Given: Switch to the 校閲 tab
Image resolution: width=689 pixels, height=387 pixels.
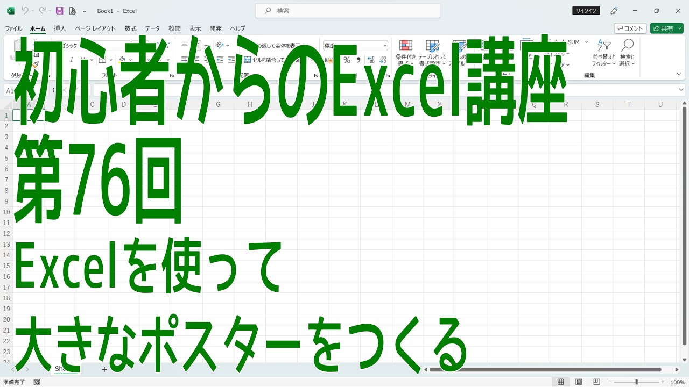Looking at the screenshot, I should tap(174, 28).
